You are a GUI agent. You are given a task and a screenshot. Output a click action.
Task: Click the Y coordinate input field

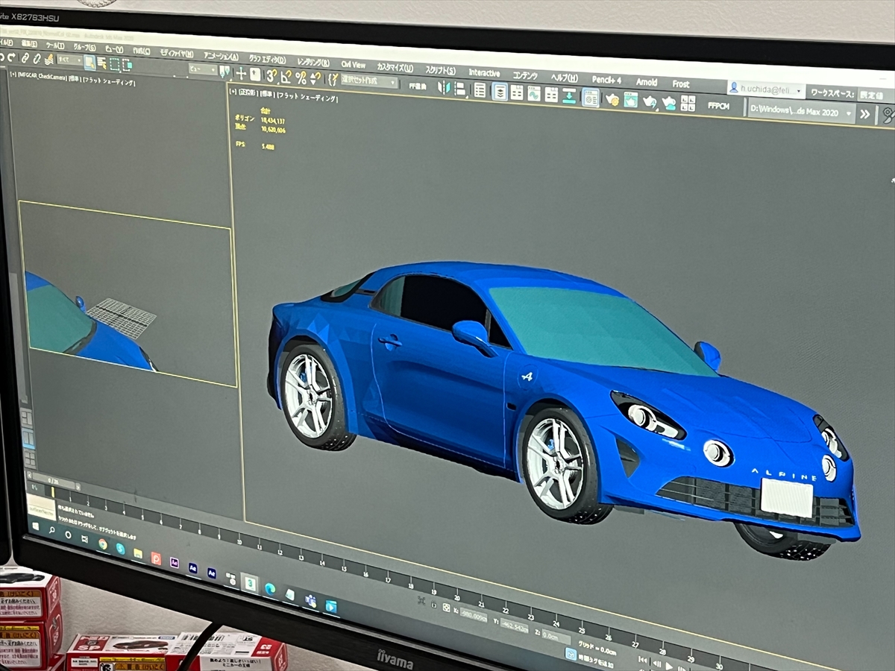(515, 626)
